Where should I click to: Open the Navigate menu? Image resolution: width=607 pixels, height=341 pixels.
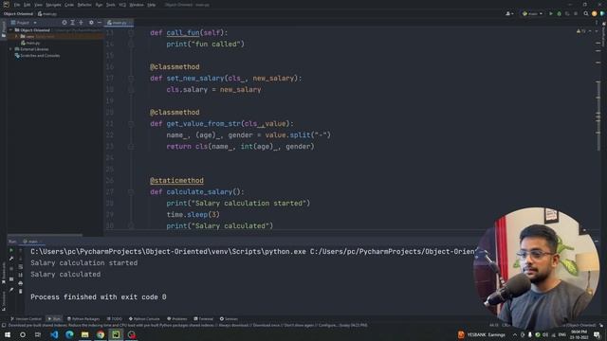(53, 5)
